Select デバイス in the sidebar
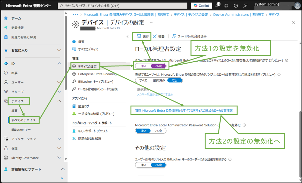Viewport: 302px width, 183px height. pos(17,101)
